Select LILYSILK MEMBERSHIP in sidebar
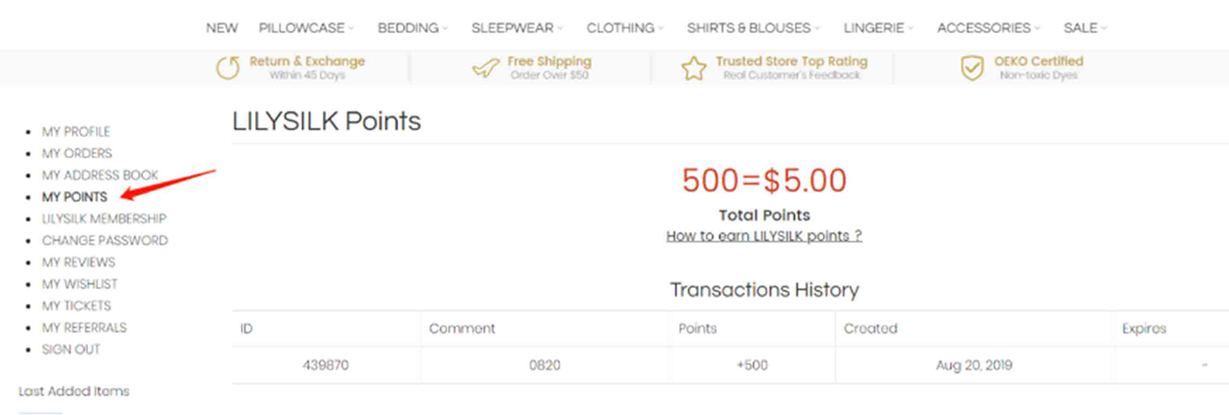Screen dimensions: 1229x415 104,218
